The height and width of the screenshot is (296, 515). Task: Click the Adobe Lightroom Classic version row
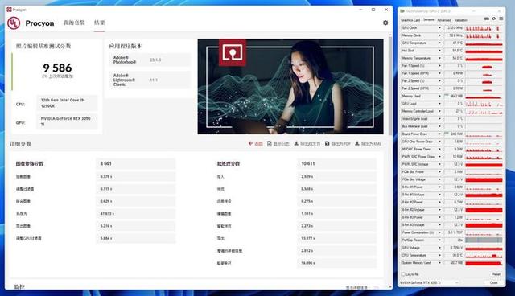[x=150, y=80]
